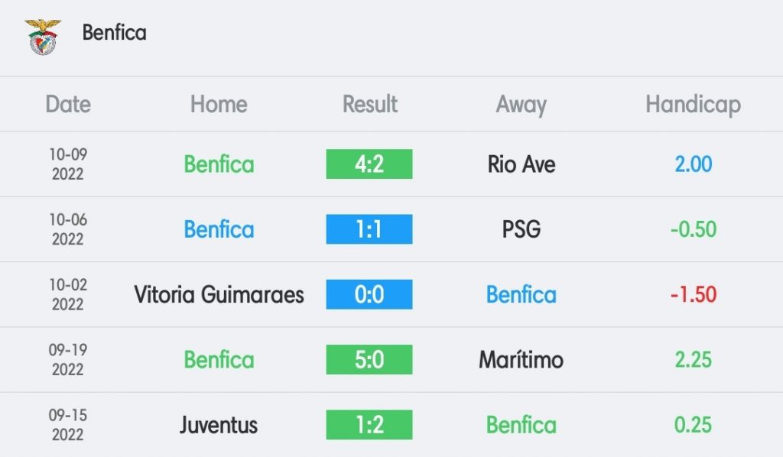Select the Away column header

521,105
